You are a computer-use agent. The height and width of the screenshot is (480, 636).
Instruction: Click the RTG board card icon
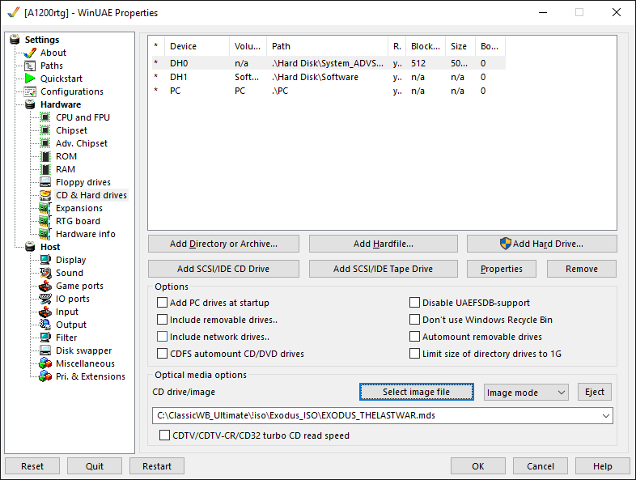[45, 221]
